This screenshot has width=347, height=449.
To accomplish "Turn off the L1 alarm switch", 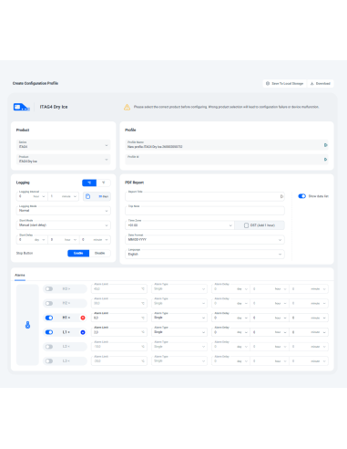I will 49,332.
